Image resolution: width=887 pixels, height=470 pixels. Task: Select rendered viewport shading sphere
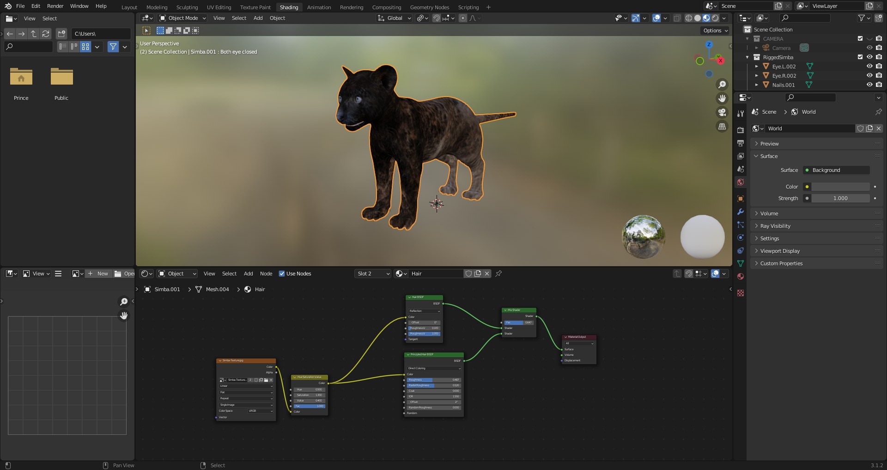715,18
